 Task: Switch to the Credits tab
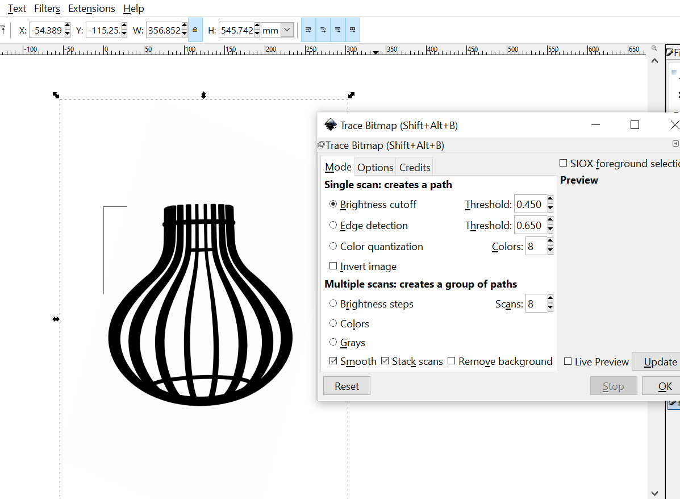(415, 167)
